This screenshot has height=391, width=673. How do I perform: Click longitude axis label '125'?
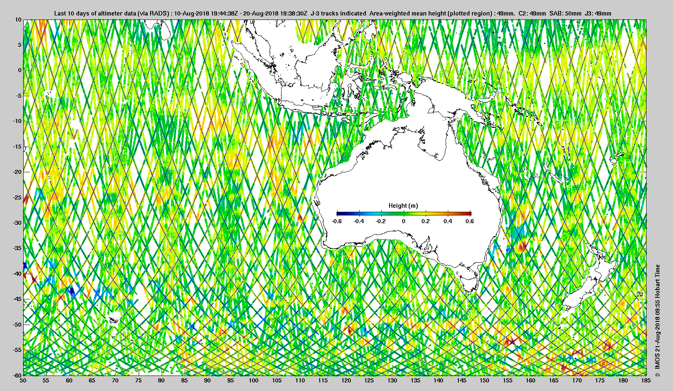[369, 380]
